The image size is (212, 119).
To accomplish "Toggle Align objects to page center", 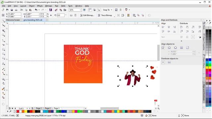I will [175, 48].
